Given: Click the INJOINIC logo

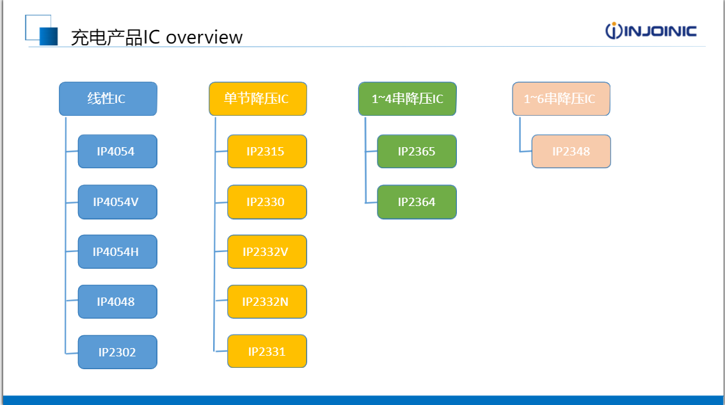Looking at the screenshot, I should coord(651,31).
